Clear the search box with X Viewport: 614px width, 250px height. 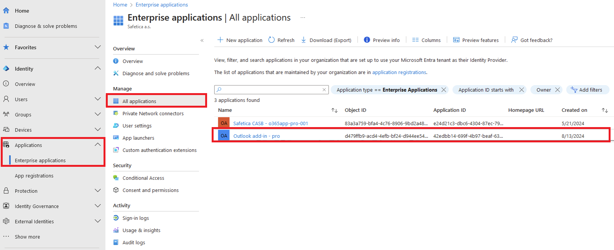pos(324,90)
